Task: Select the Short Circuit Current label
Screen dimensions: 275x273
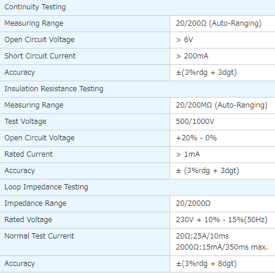Action: click(x=40, y=56)
